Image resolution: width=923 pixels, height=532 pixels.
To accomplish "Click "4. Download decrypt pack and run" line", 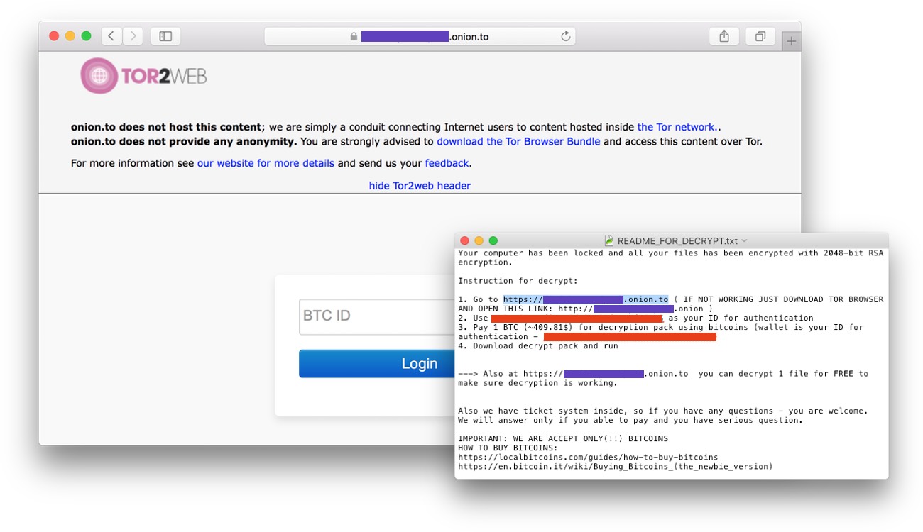I will point(538,345).
